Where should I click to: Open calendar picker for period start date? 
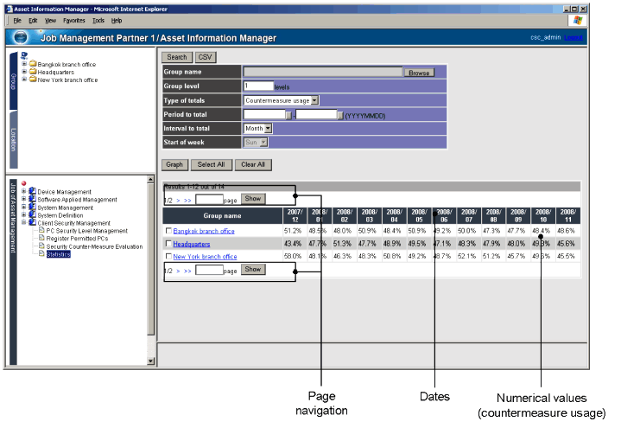[x=289, y=115]
